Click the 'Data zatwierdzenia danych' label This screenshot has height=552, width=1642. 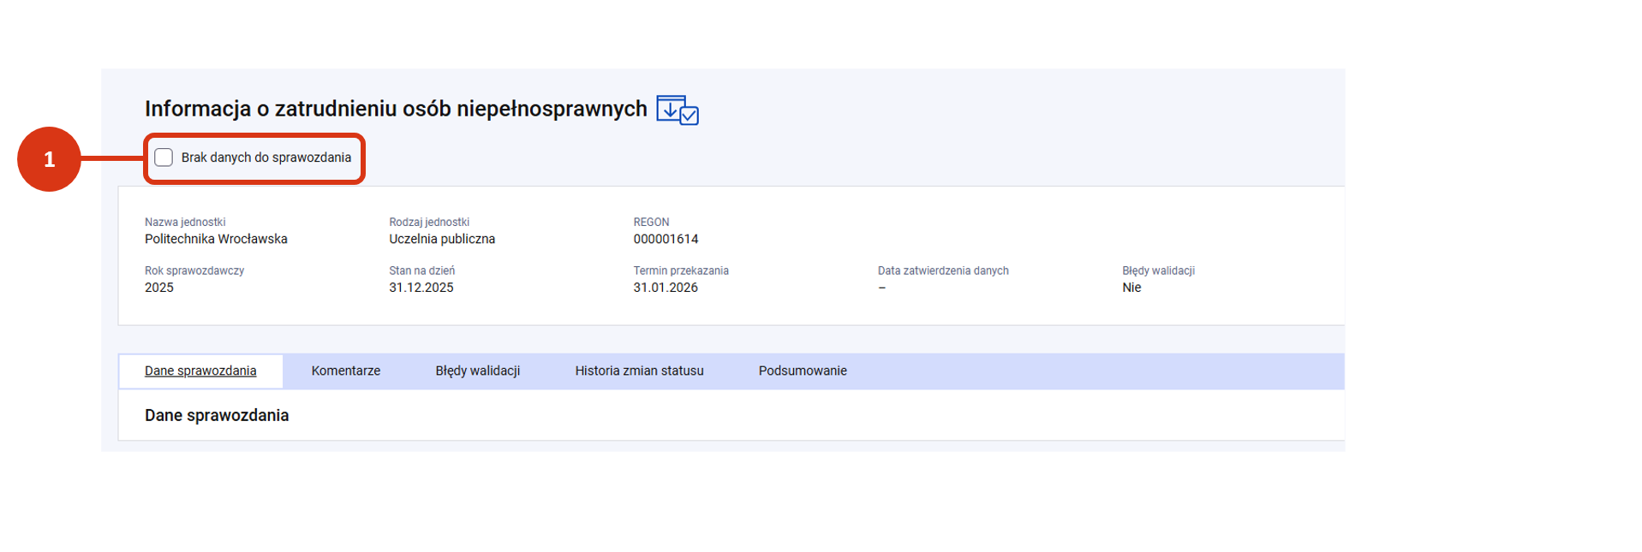click(943, 270)
